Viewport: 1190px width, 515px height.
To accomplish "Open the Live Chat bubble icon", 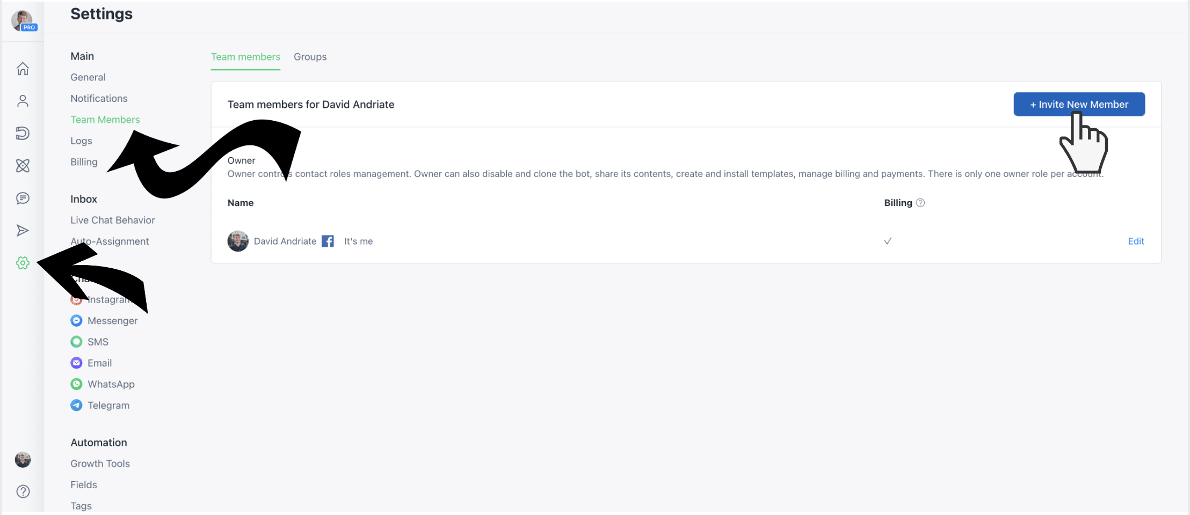I will coord(23,198).
